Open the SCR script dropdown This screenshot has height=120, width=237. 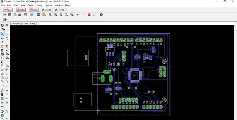(39, 15)
